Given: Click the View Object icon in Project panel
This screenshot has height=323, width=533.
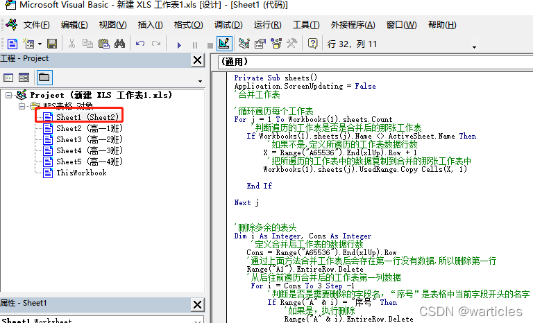Looking at the screenshot, I should click(24, 78).
